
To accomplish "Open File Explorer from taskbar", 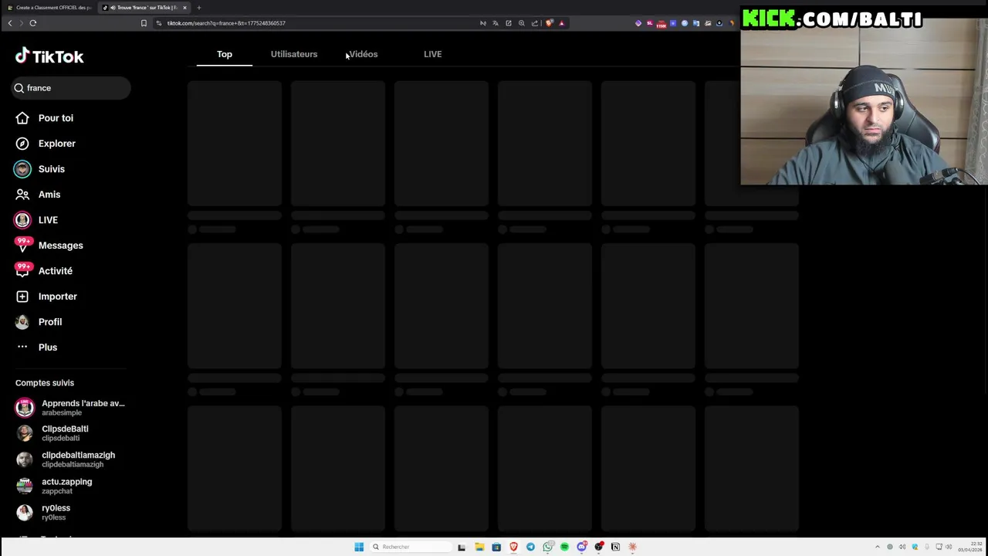I will (479, 547).
